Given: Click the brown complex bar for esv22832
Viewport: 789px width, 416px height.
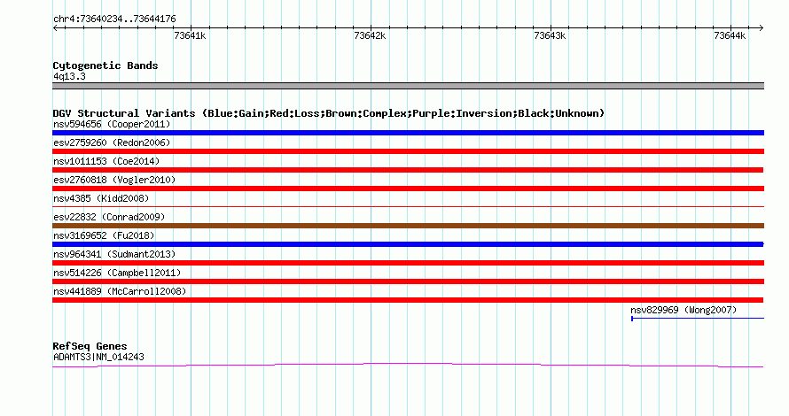Looking at the screenshot, I should 408,226.
